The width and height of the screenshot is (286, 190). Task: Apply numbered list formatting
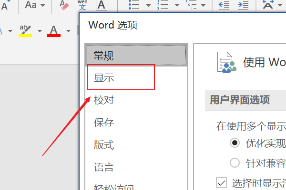[x=163, y=5]
